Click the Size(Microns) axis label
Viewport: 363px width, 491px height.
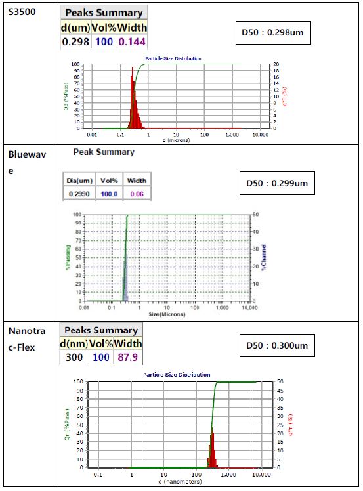[x=167, y=314]
